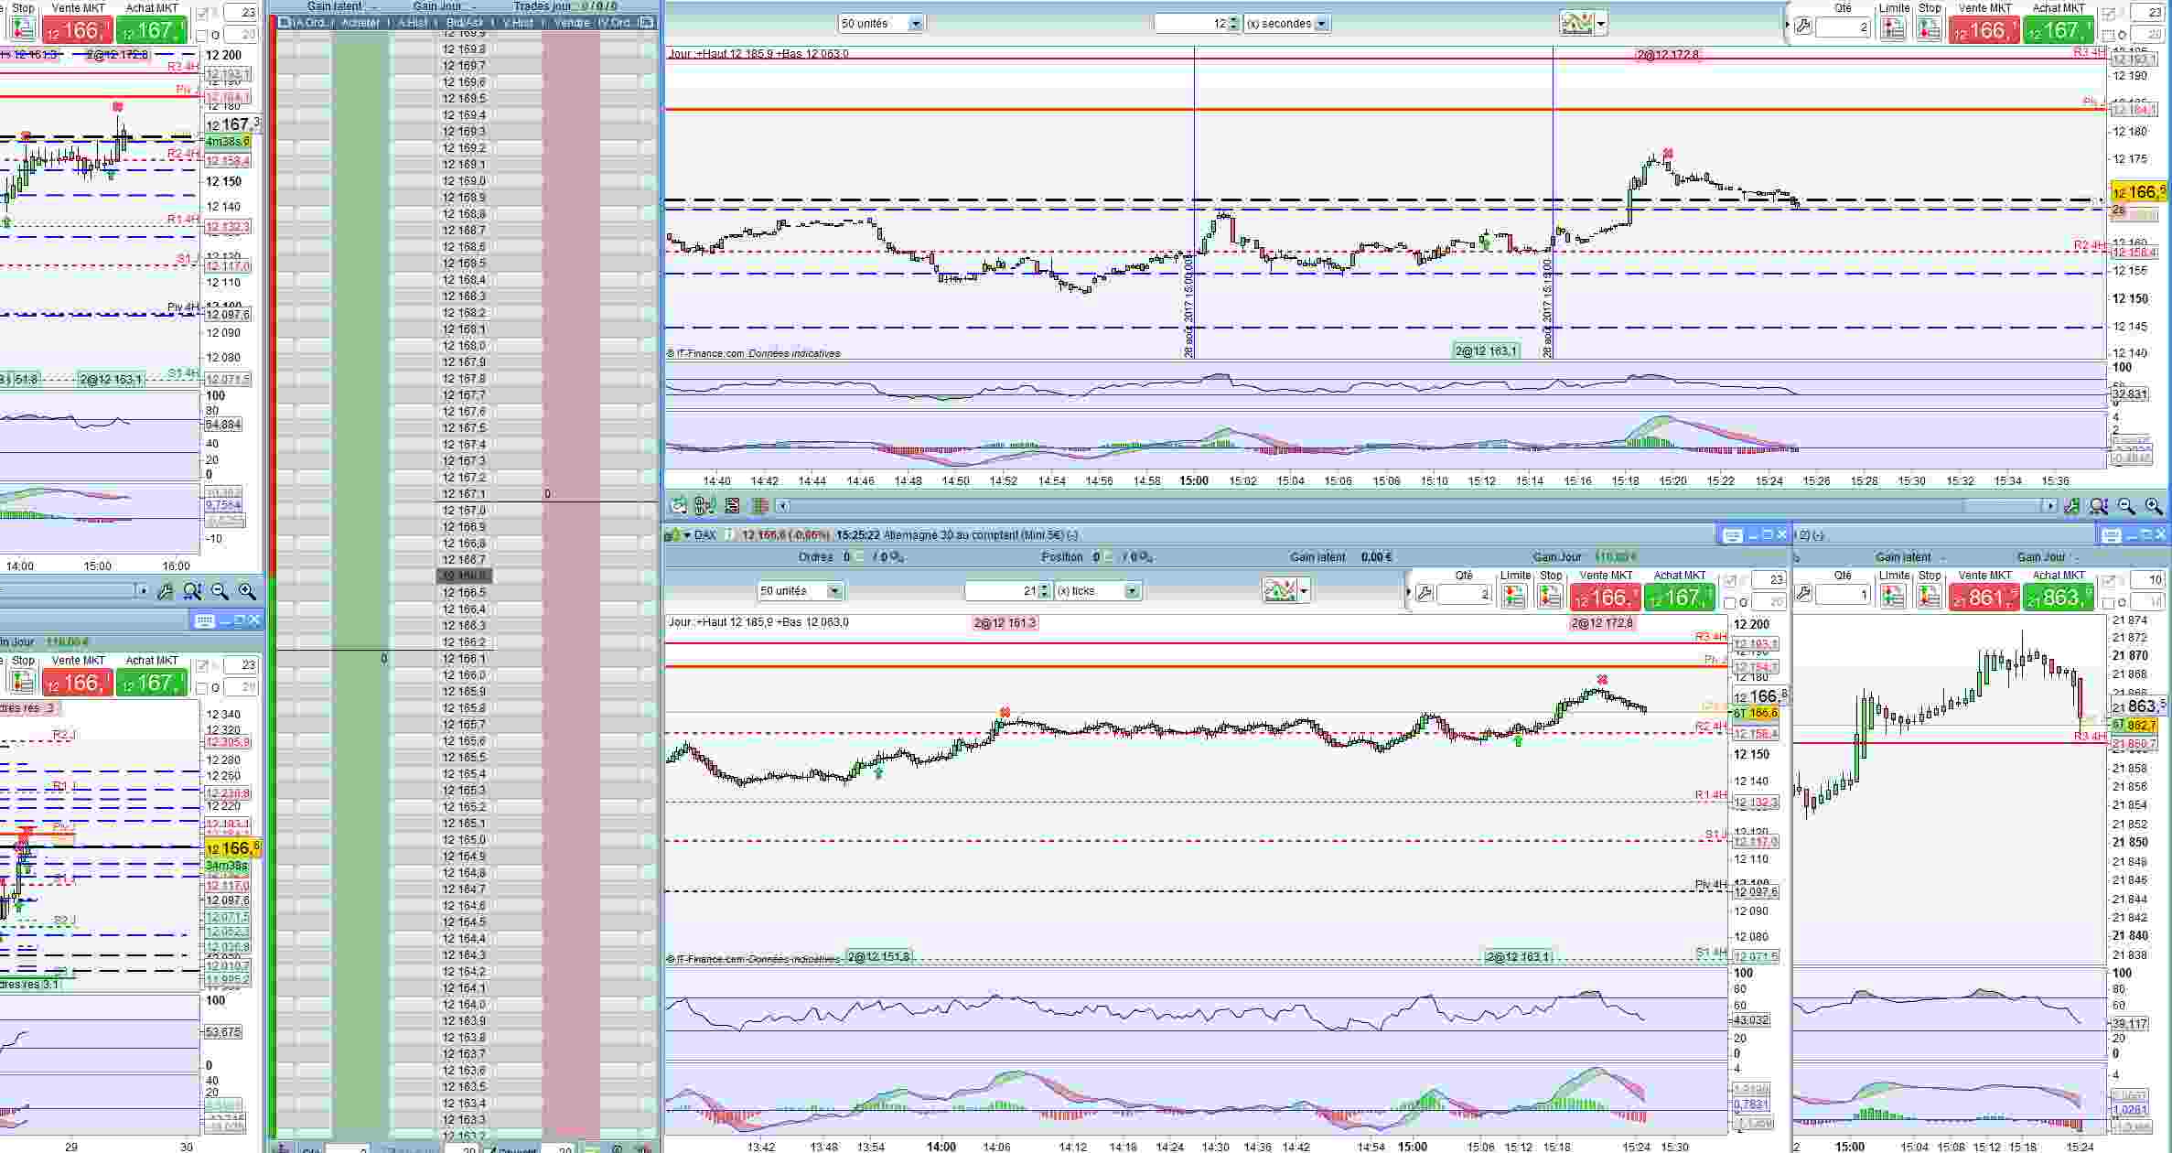Click wrench icon in upper-left chart bottom toolbar
This screenshot has width=2172, height=1153.
[165, 592]
